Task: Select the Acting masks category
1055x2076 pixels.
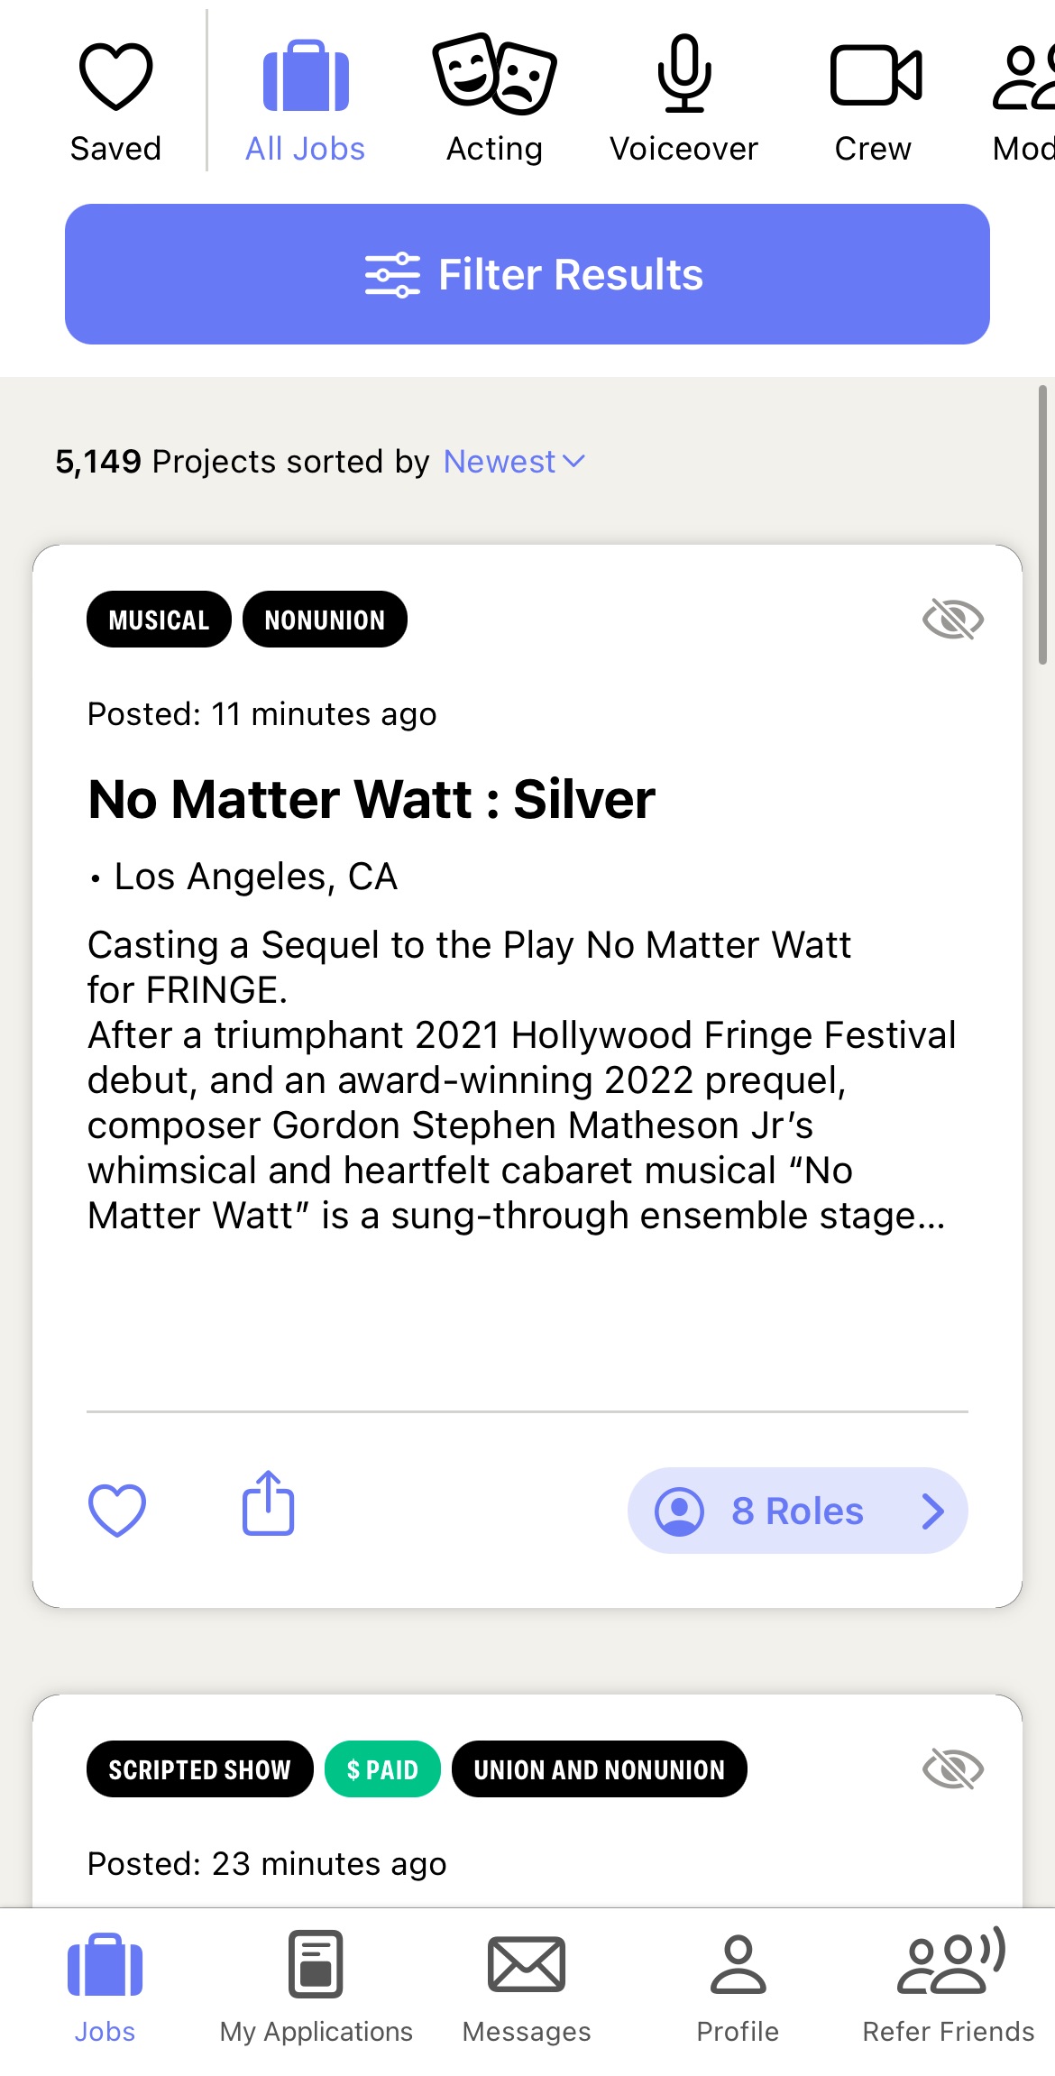Action: (x=494, y=74)
